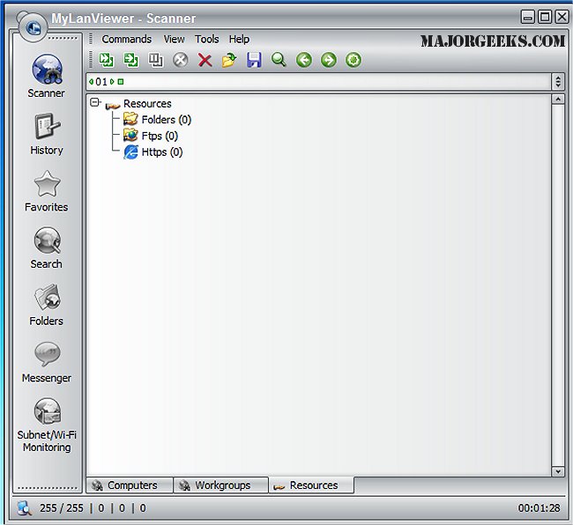The width and height of the screenshot is (573, 525).
Task: Collapse the Resources tree node
Action: 94,102
